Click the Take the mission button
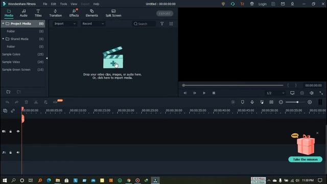Image resolution: width=327 pixels, height=184 pixels. coord(306,159)
